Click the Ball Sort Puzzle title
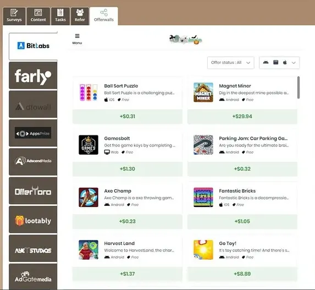The height and width of the screenshot is (290, 315). click(x=121, y=86)
